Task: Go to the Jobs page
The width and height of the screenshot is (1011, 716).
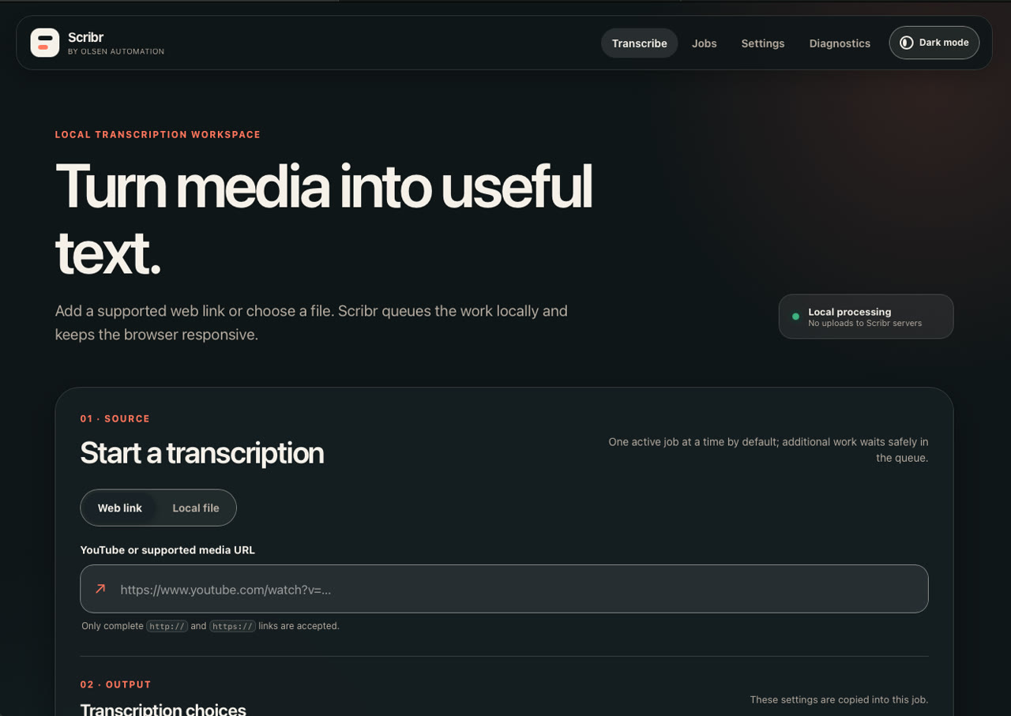Action: point(704,43)
